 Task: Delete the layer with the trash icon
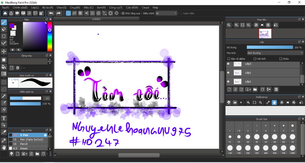276,89
